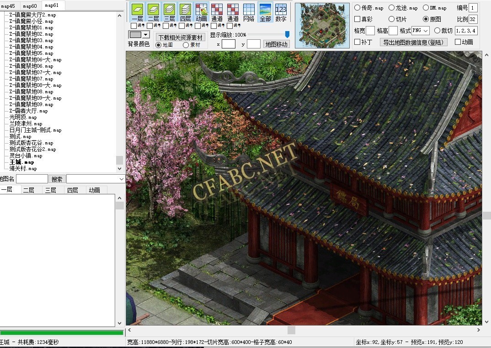Click the second 通道 passage icon
Image resolution: width=491 pixels, height=348 pixels.
coord(233,12)
